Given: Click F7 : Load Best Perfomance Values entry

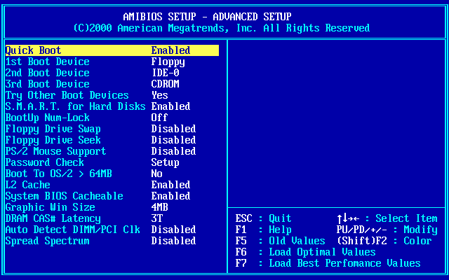Looking at the screenshot, I should pos(328,263).
